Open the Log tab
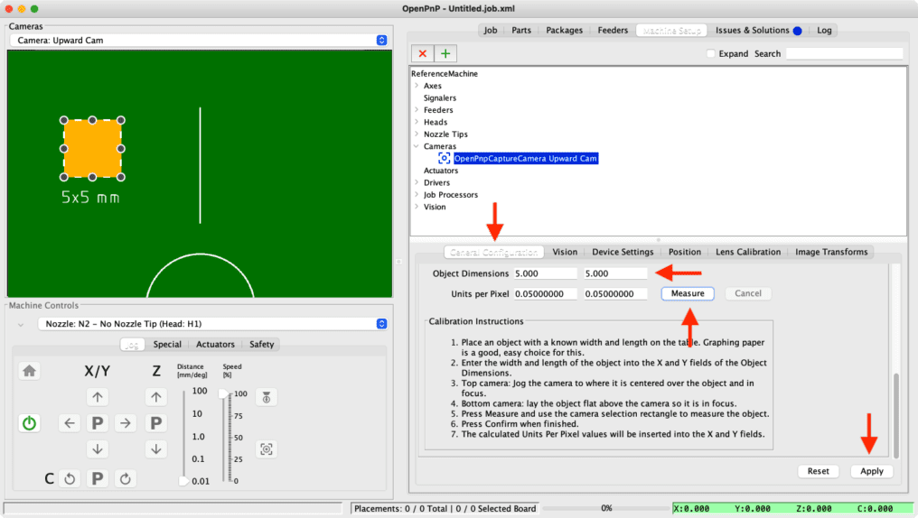The height and width of the screenshot is (518, 918). pos(824,31)
